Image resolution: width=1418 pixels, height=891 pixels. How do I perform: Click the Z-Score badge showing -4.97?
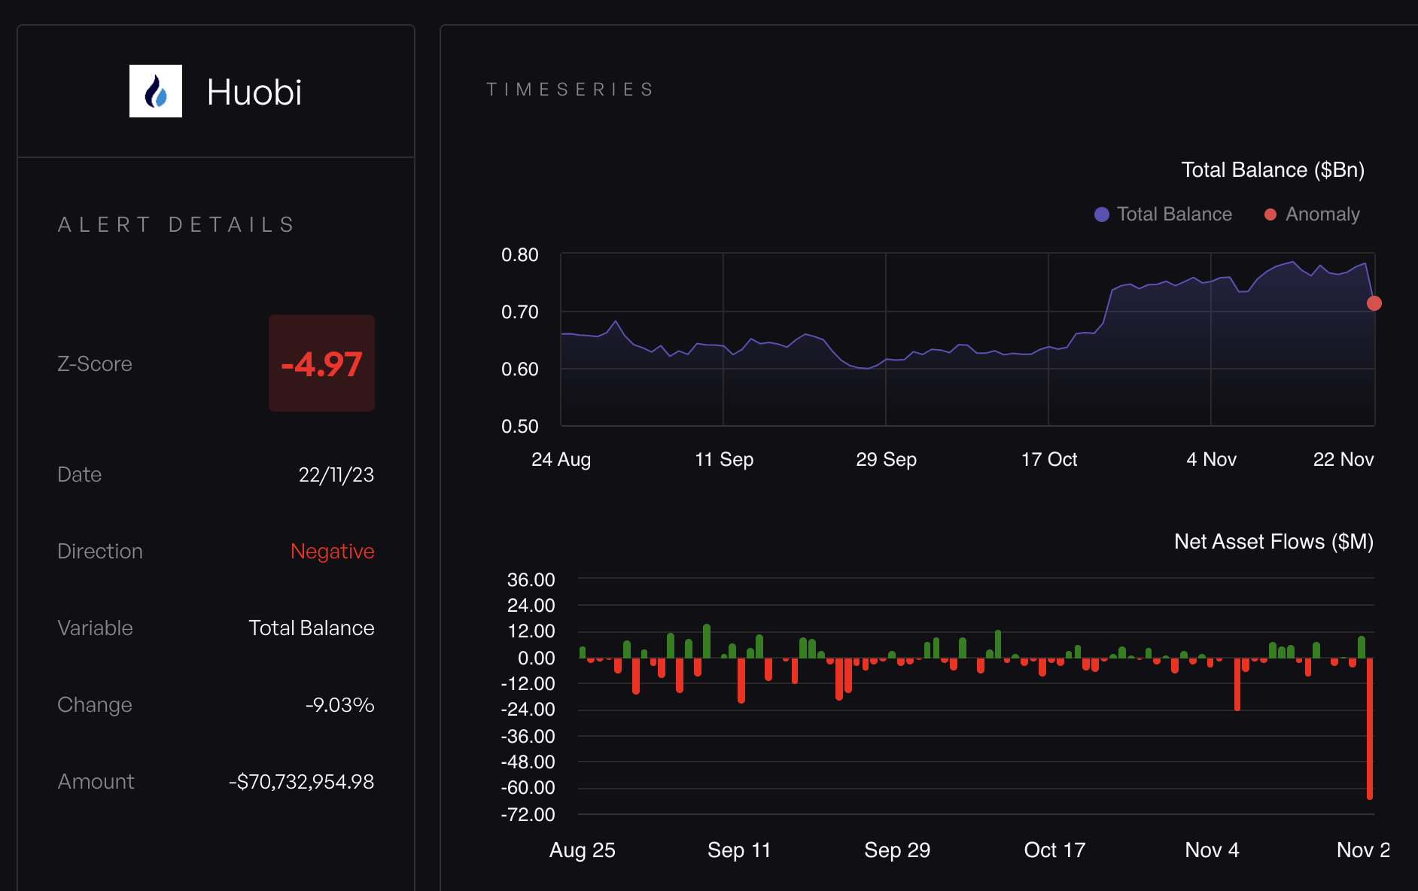click(321, 363)
